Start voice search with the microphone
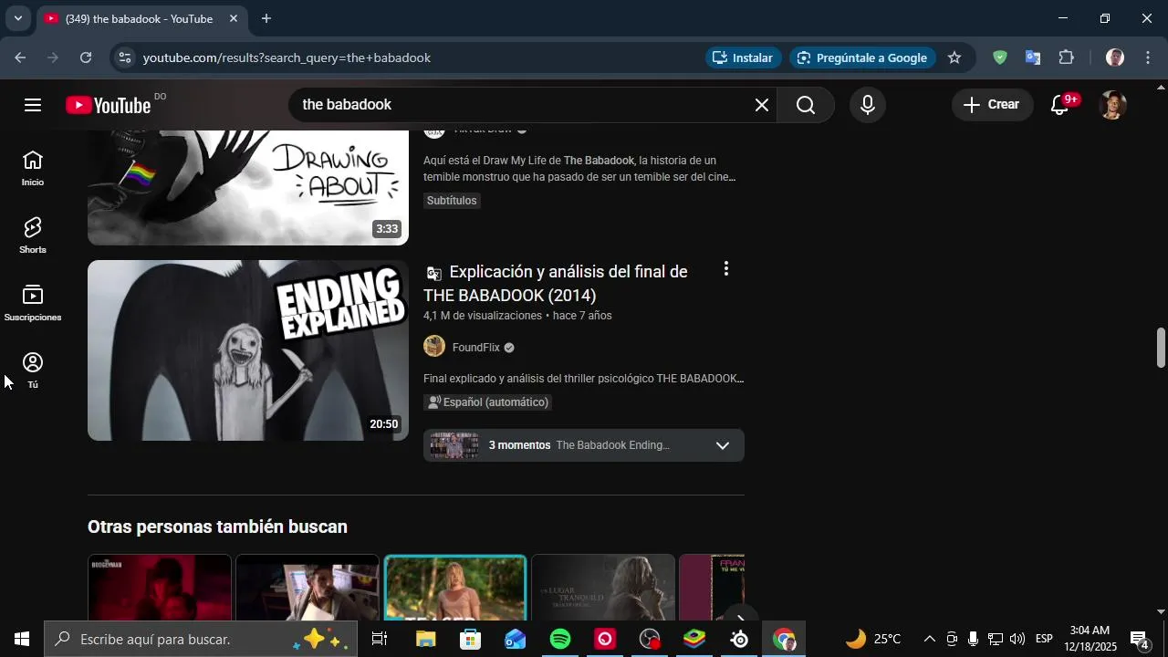The height and width of the screenshot is (657, 1168). point(868,105)
